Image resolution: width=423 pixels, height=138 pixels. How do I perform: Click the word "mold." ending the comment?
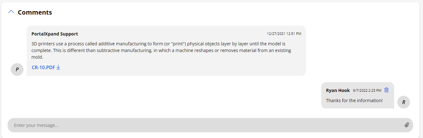tap(37, 57)
